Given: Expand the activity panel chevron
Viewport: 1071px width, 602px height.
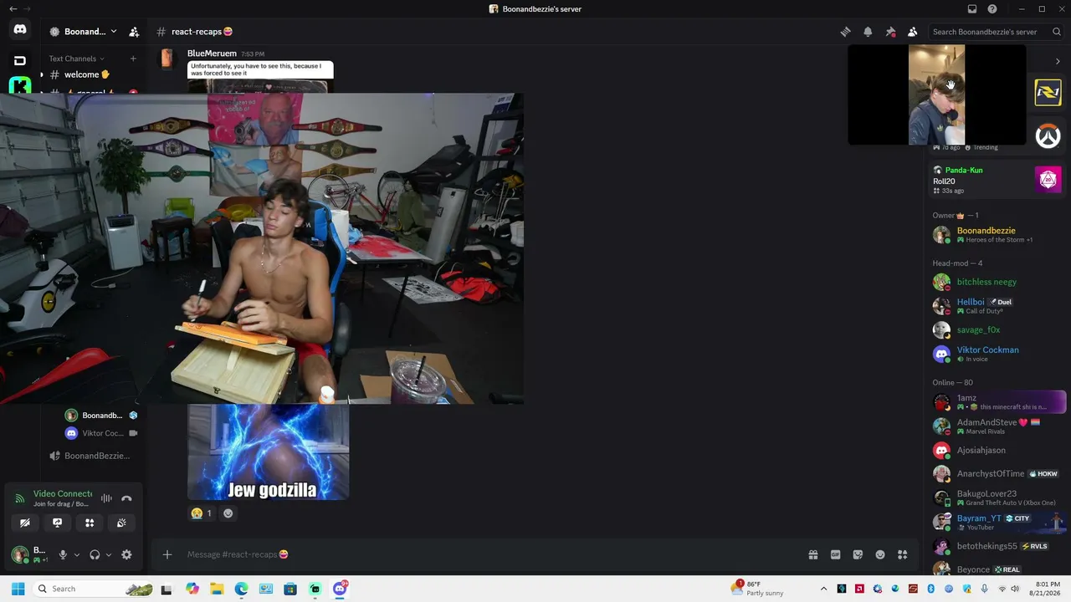Looking at the screenshot, I should 1058,61.
